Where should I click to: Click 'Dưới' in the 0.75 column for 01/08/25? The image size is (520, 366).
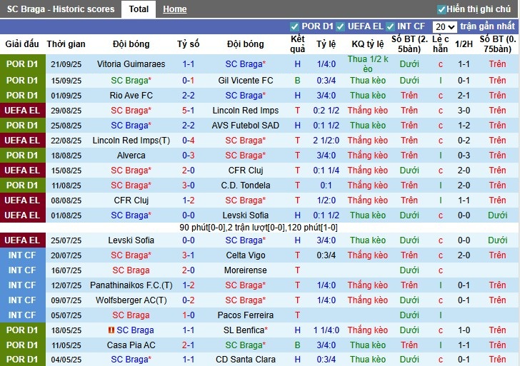coord(497,215)
